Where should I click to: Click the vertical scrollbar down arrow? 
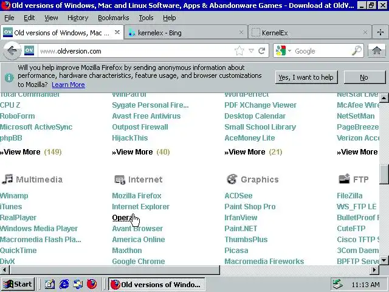[x=384, y=260]
